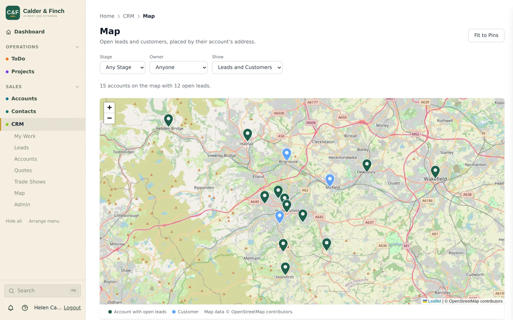Viewport: 513px width, 320px height.
Task: Select the pin left of the A642 label
Action: (x=303, y=216)
